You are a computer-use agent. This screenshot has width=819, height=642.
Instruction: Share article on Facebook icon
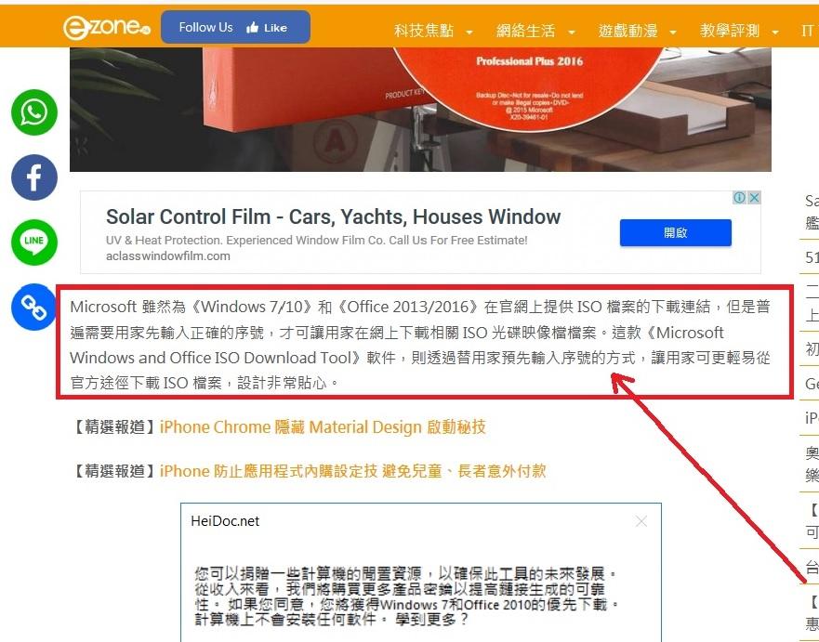coord(34,177)
